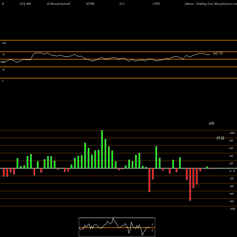
Task: Click the RSI axis label 70
Action: point(3,55)
